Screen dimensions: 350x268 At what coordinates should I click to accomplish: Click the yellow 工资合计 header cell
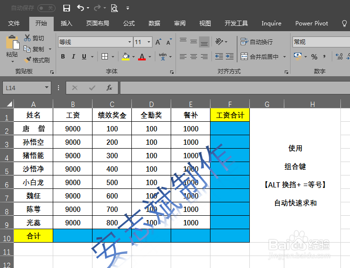[x=230, y=115]
